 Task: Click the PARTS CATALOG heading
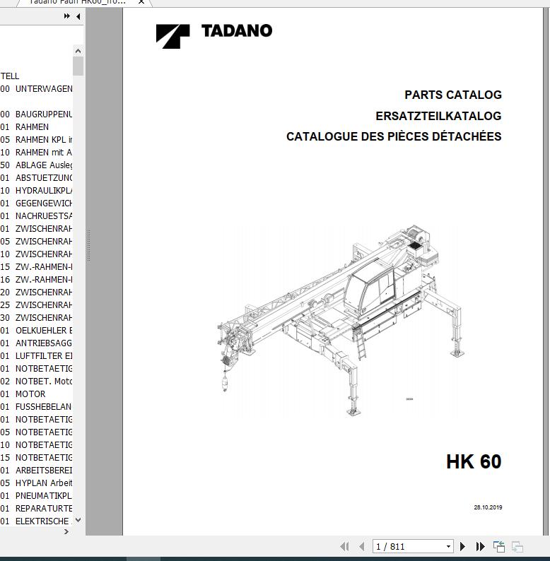point(453,95)
